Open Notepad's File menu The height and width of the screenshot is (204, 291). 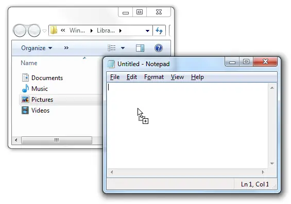tap(115, 77)
